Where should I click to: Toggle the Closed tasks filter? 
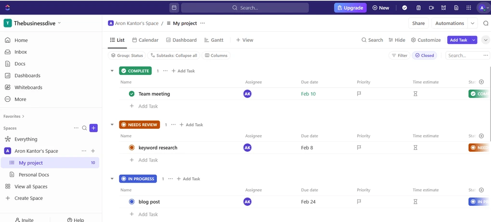point(424,56)
